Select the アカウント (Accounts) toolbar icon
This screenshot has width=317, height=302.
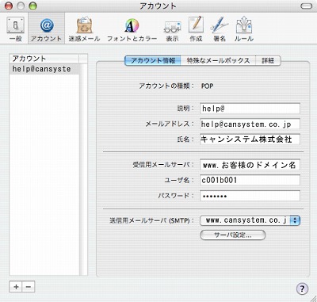[47, 29]
